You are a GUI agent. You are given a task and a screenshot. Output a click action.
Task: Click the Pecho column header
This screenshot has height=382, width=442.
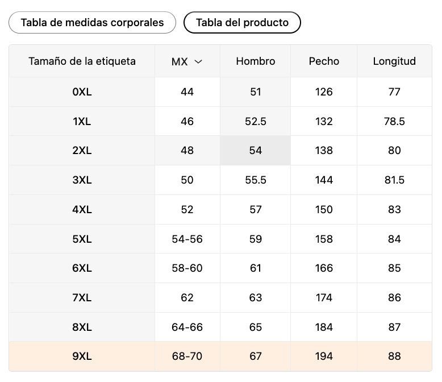click(x=324, y=61)
